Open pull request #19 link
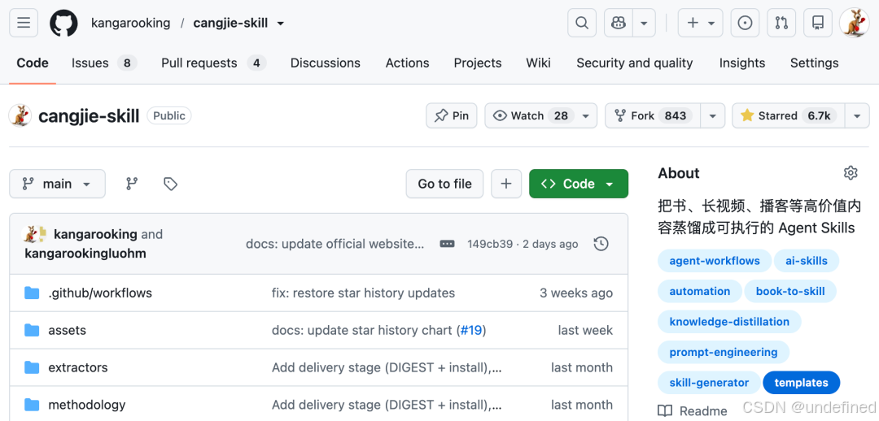This screenshot has height=421, width=879. tap(471, 330)
